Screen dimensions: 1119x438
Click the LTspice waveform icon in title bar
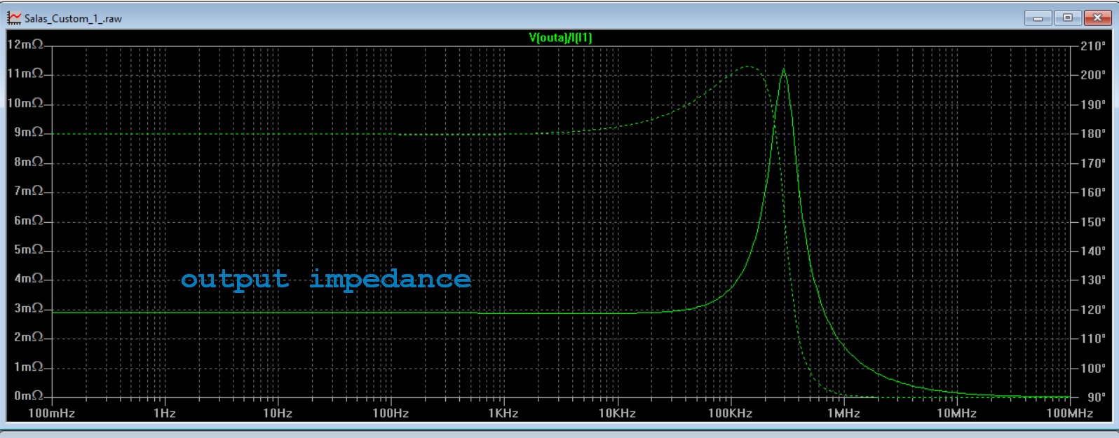[14, 18]
